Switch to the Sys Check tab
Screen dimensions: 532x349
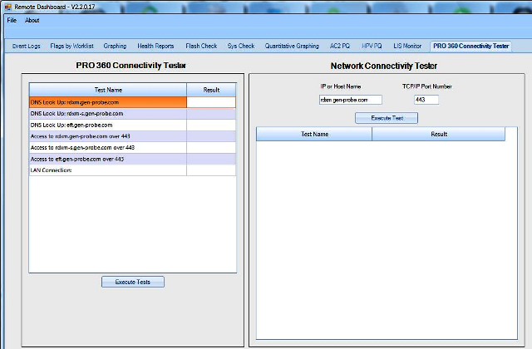pos(241,47)
